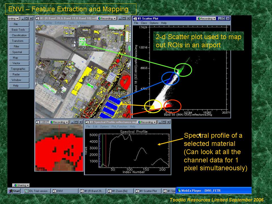This screenshot has height=204, width=272.
Task: Expand Recording dropdown in Scatter Plot title bar
Action: tap(206, 19)
